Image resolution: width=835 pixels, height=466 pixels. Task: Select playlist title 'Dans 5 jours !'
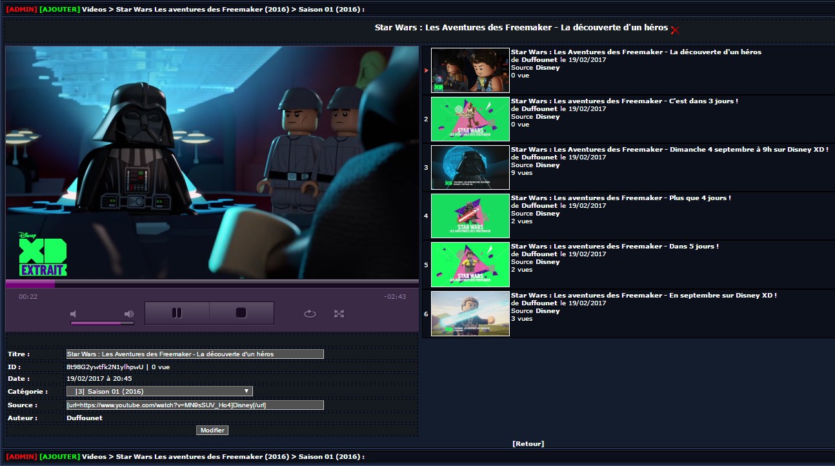(x=615, y=246)
